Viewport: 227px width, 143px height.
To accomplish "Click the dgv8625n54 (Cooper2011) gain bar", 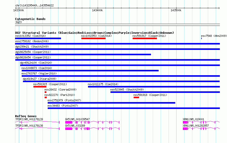I will (x=83, y=54).
